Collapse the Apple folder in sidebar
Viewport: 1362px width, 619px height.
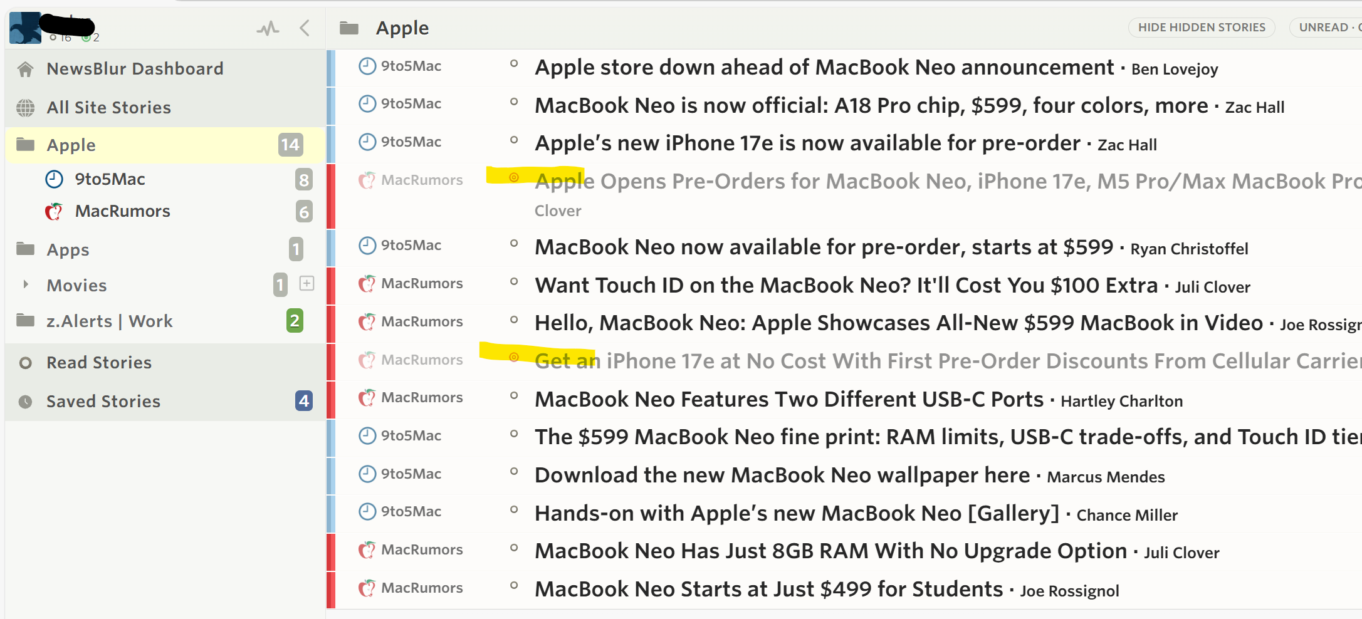click(x=26, y=145)
